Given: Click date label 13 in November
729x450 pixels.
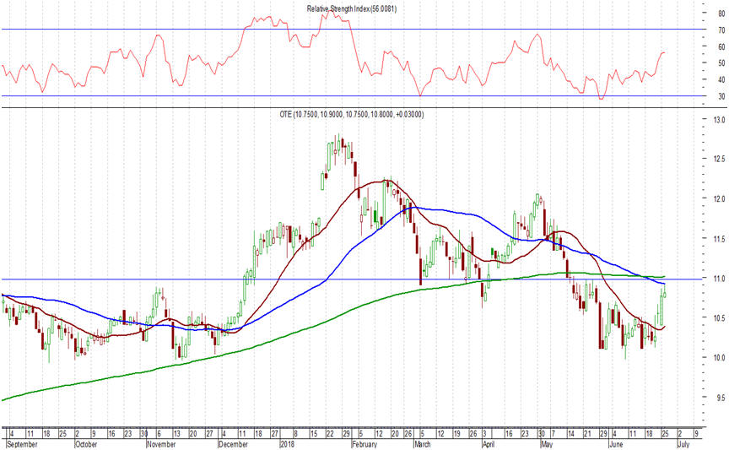Looking at the screenshot, I should [176, 434].
